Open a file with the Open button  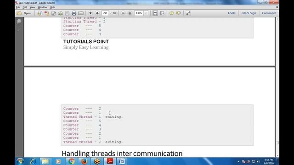pos(24,13)
